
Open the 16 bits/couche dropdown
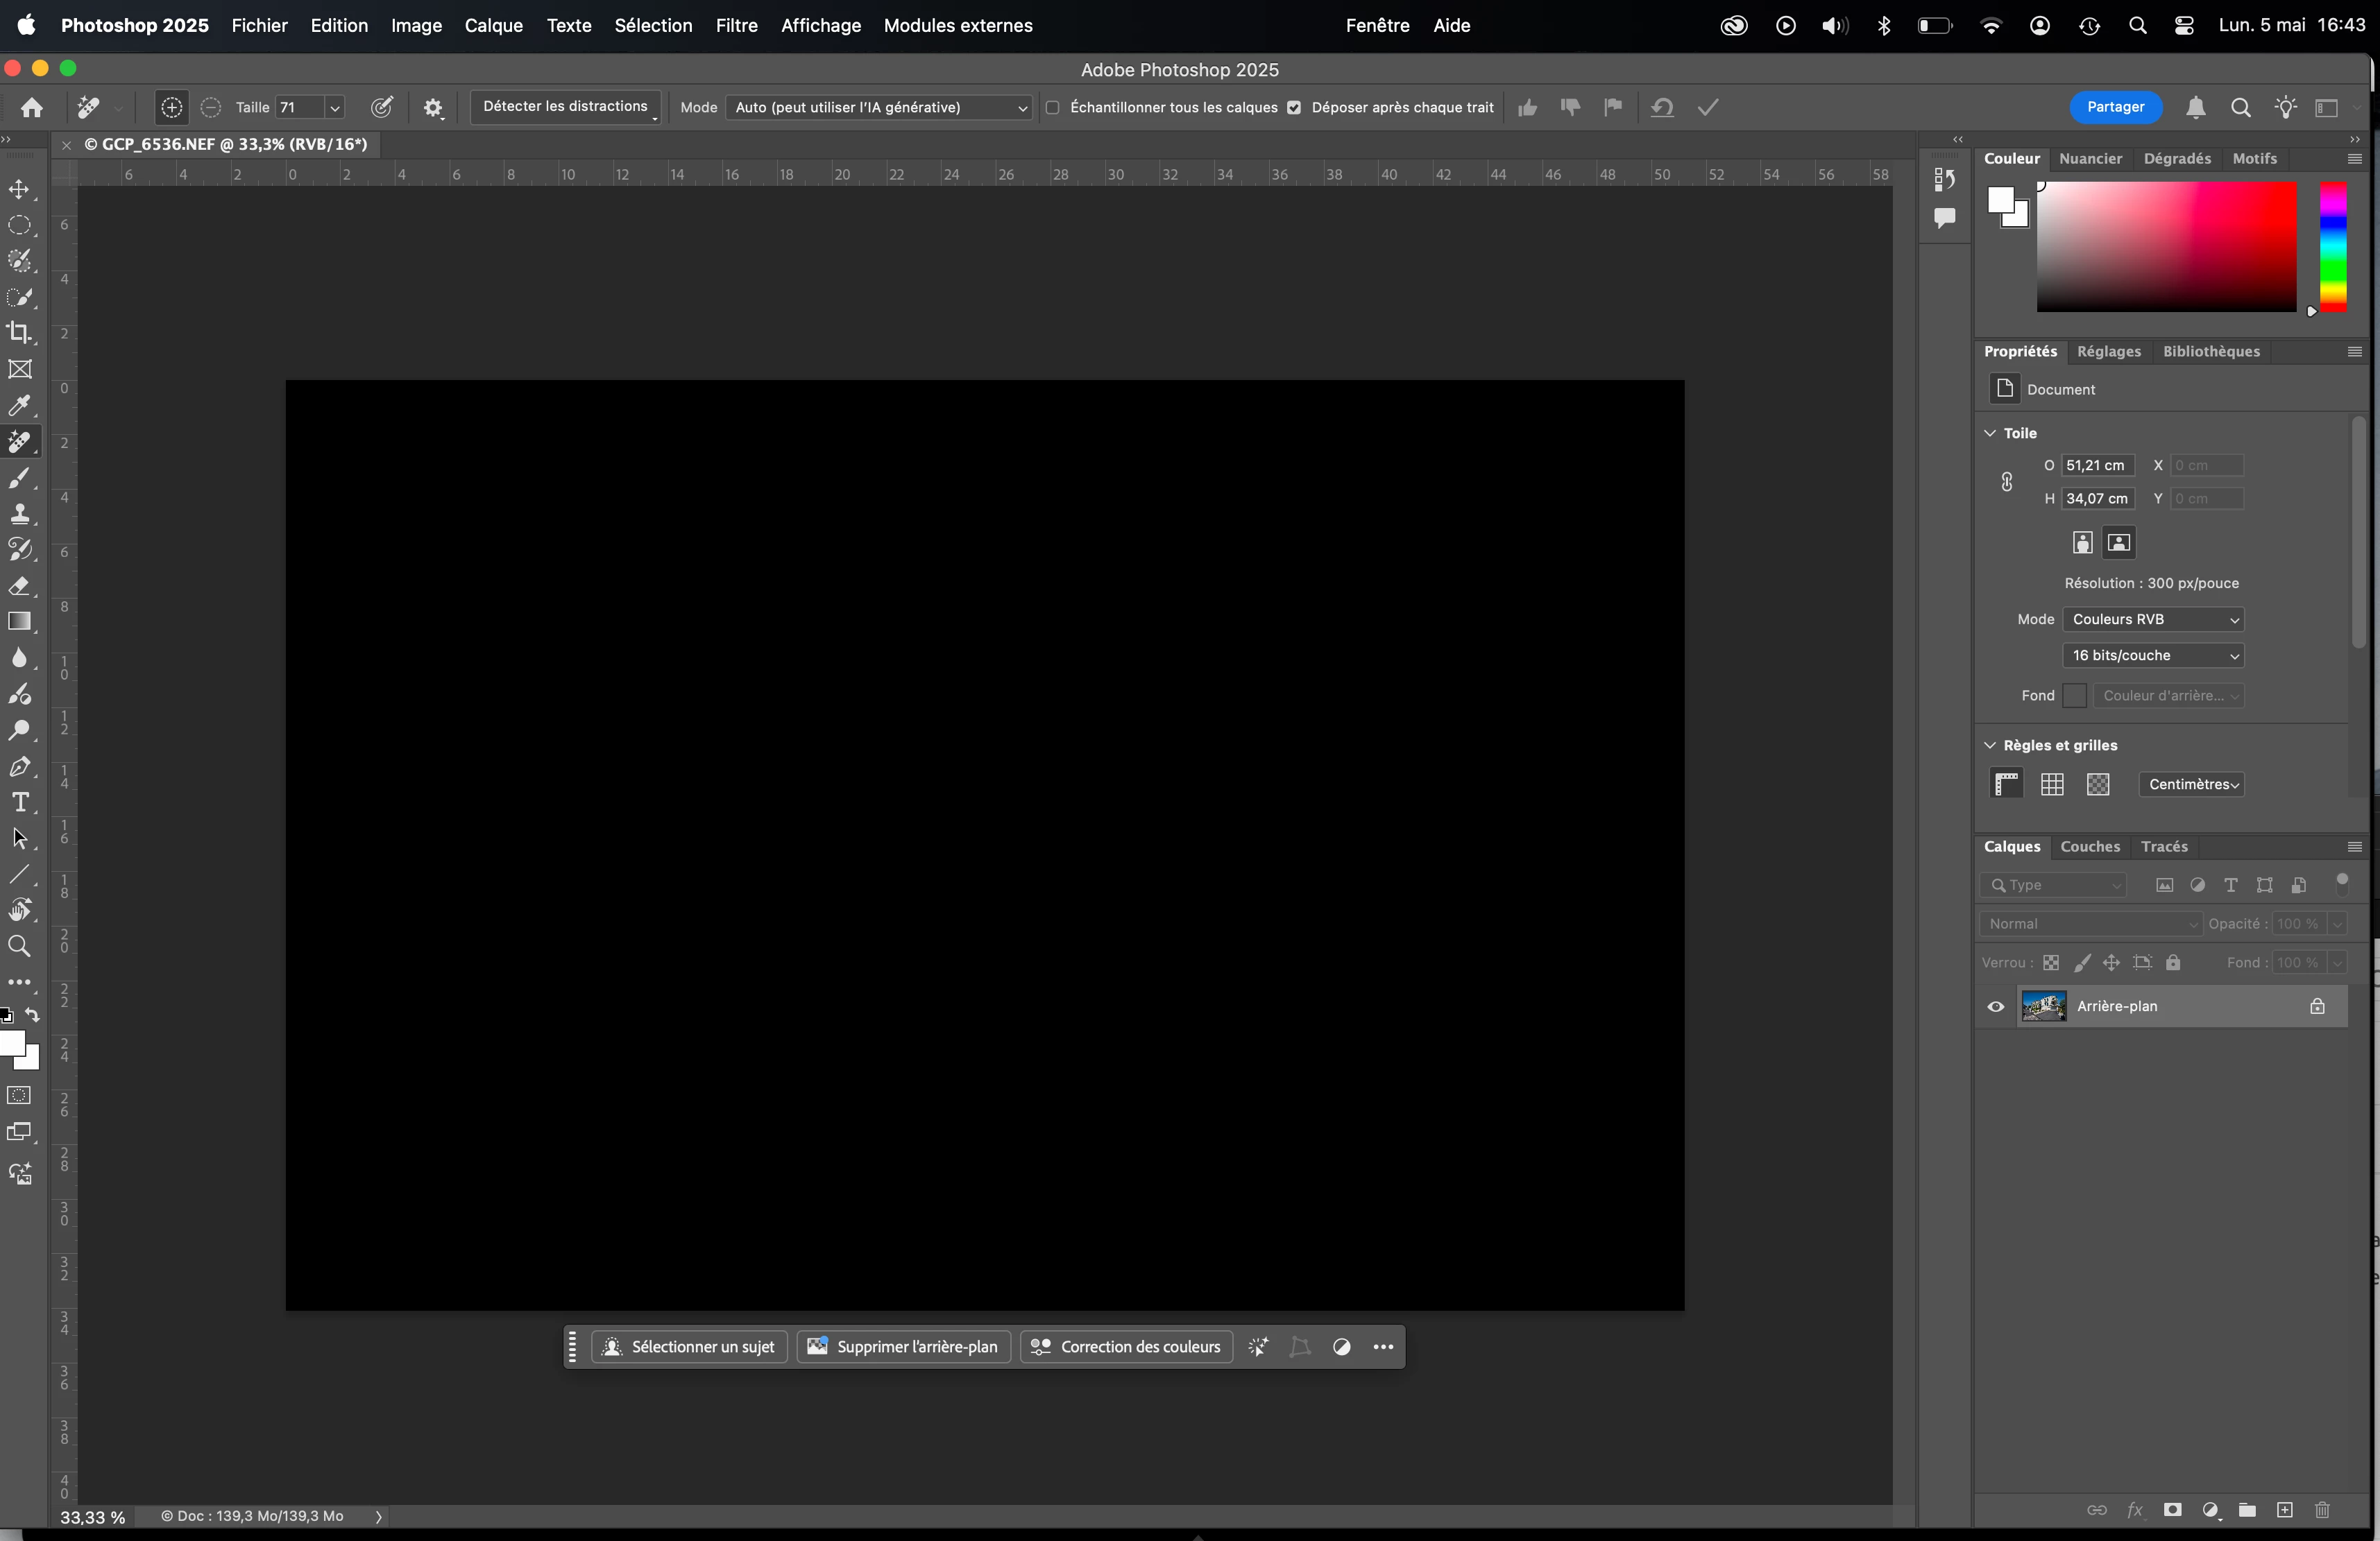2153,655
